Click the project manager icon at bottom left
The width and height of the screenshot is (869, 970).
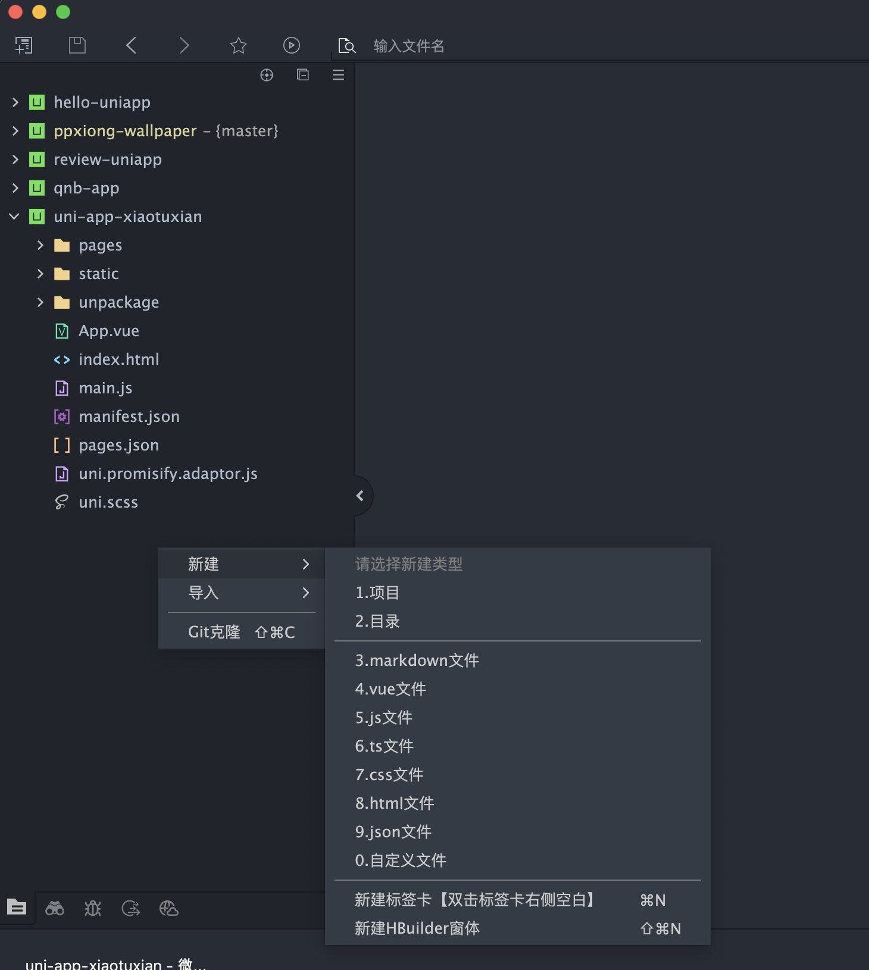pos(17,907)
